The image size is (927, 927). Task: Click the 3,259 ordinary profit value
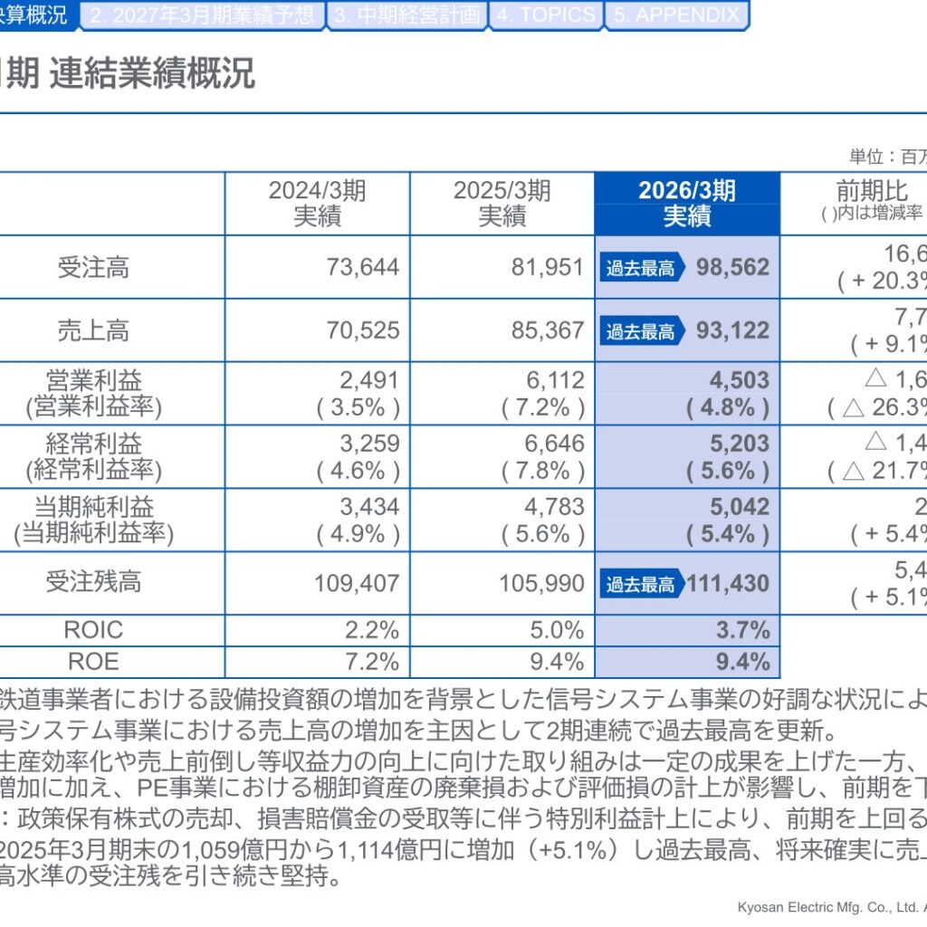[369, 444]
